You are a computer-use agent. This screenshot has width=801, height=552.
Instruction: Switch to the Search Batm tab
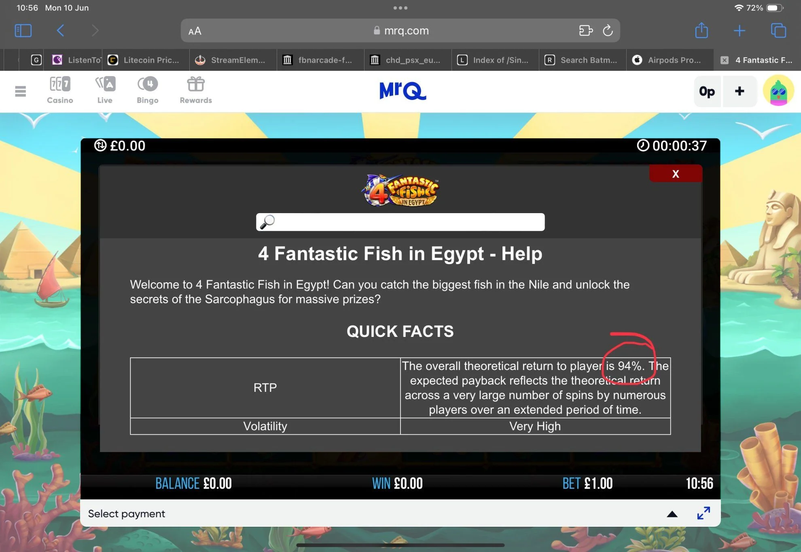(x=583, y=60)
